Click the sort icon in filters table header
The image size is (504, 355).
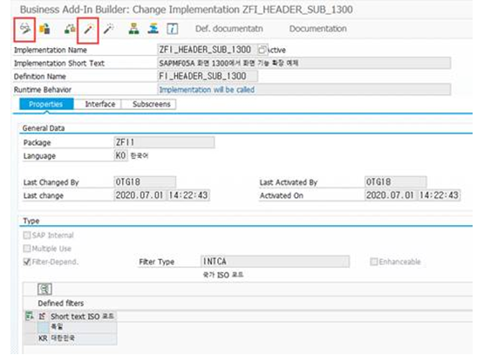click(x=42, y=317)
